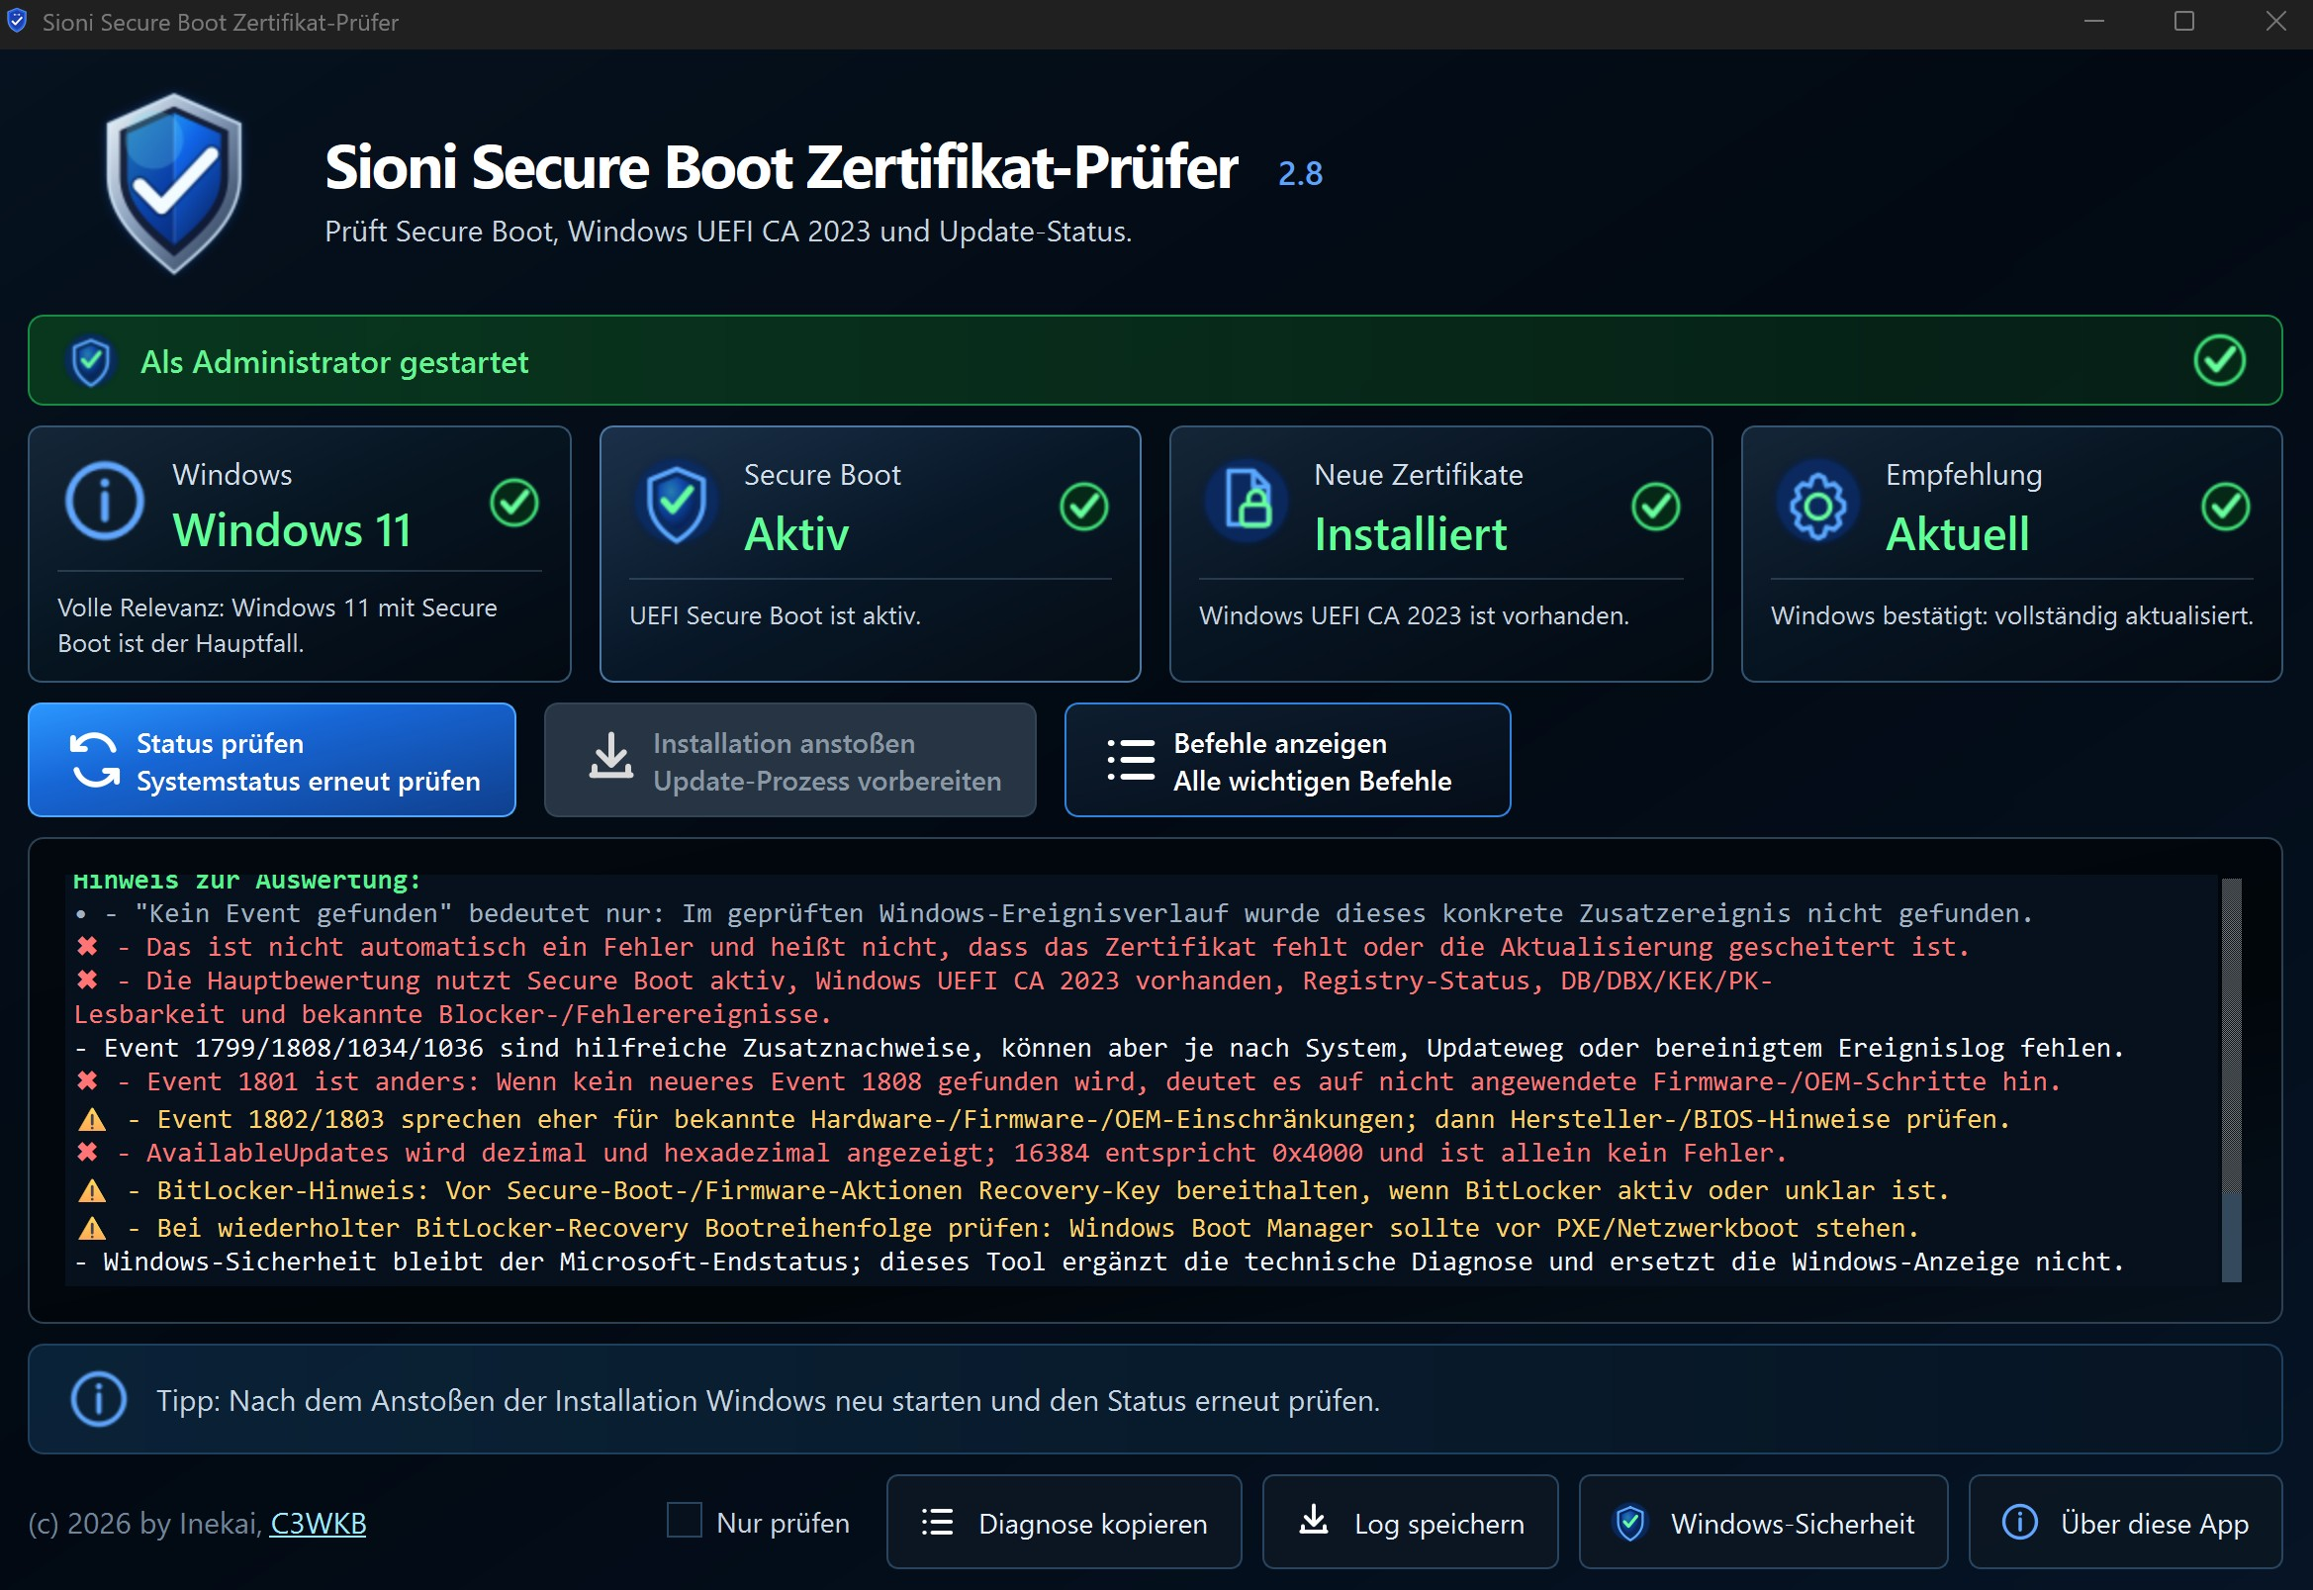2313x1590 pixels.
Task: Click the large shield logo in header
Action: [174, 183]
